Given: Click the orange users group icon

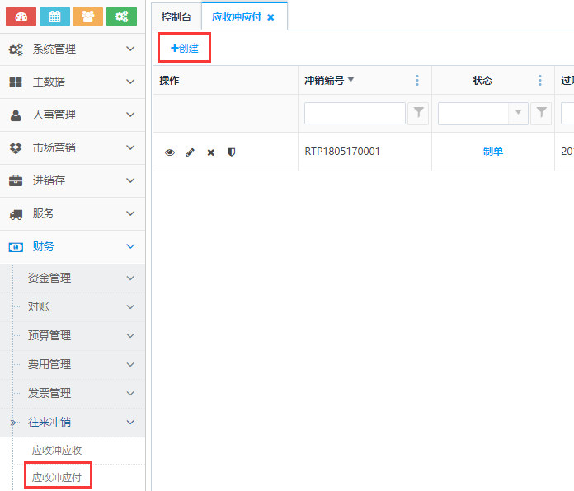Looking at the screenshot, I should [x=88, y=16].
